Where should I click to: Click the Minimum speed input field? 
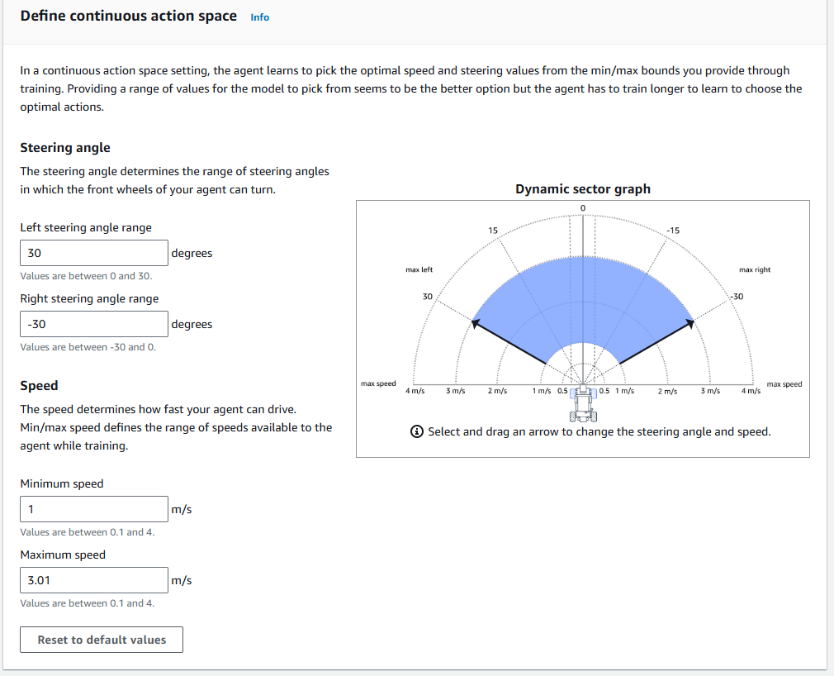93,508
